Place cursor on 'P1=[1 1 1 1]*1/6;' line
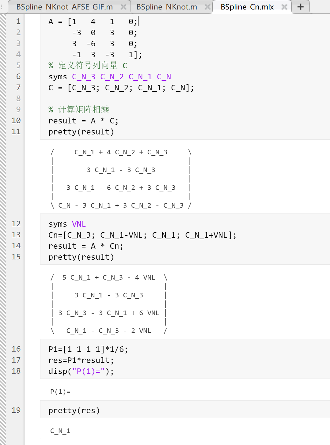330x445 pixels. tap(88, 349)
